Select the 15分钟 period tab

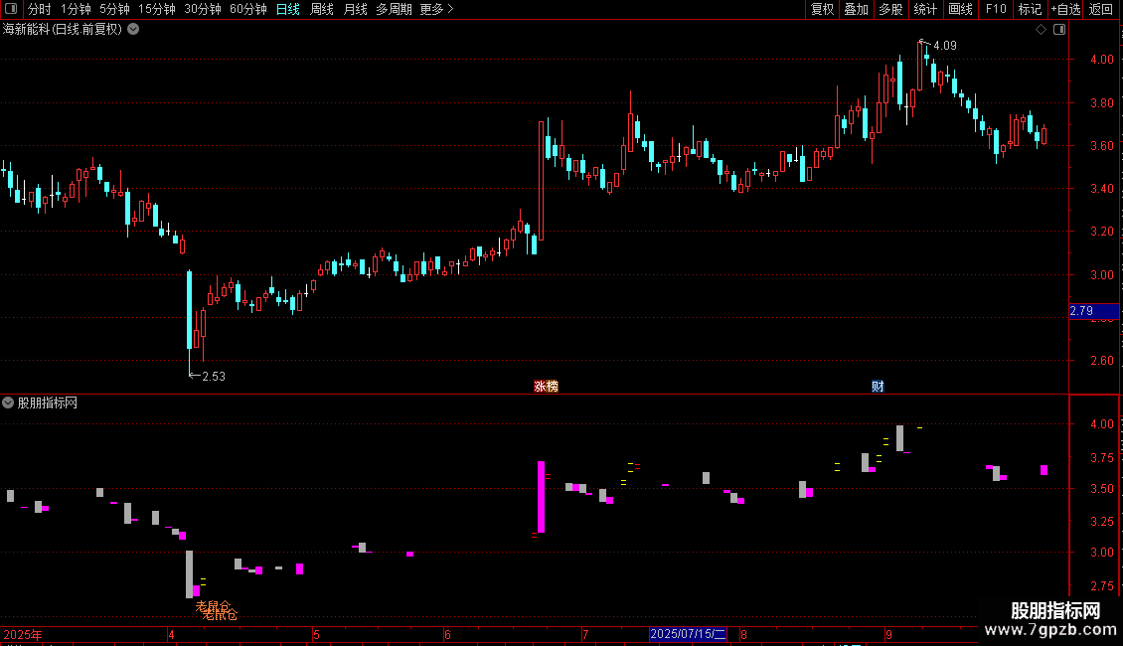point(156,9)
